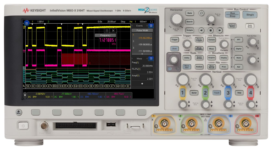Click the Back key below the screen
The height and width of the screenshot is (149, 272).
(19, 112)
